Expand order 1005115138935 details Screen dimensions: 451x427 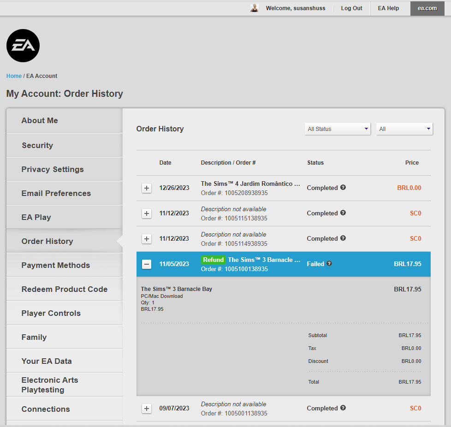click(147, 213)
